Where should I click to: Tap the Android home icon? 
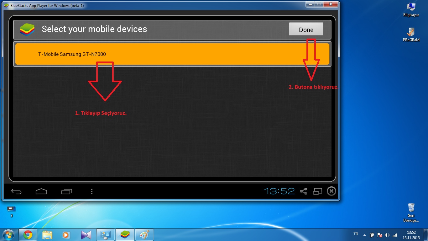tap(41, 191)
